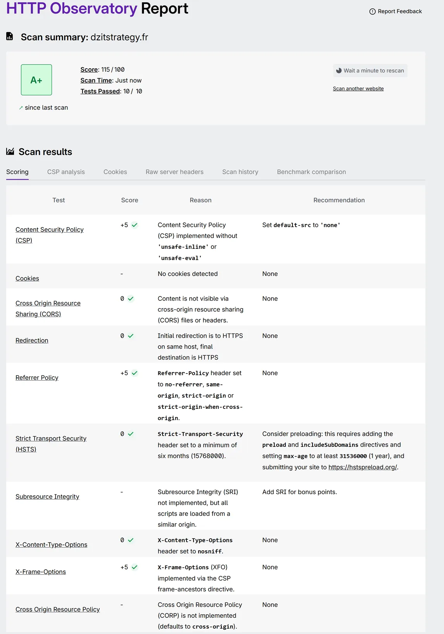The width and height of the screenshot is (444, 634).
Task: Click the green checkmark in HSTS row
Action: pyautogui.click(x=131, y=434)
